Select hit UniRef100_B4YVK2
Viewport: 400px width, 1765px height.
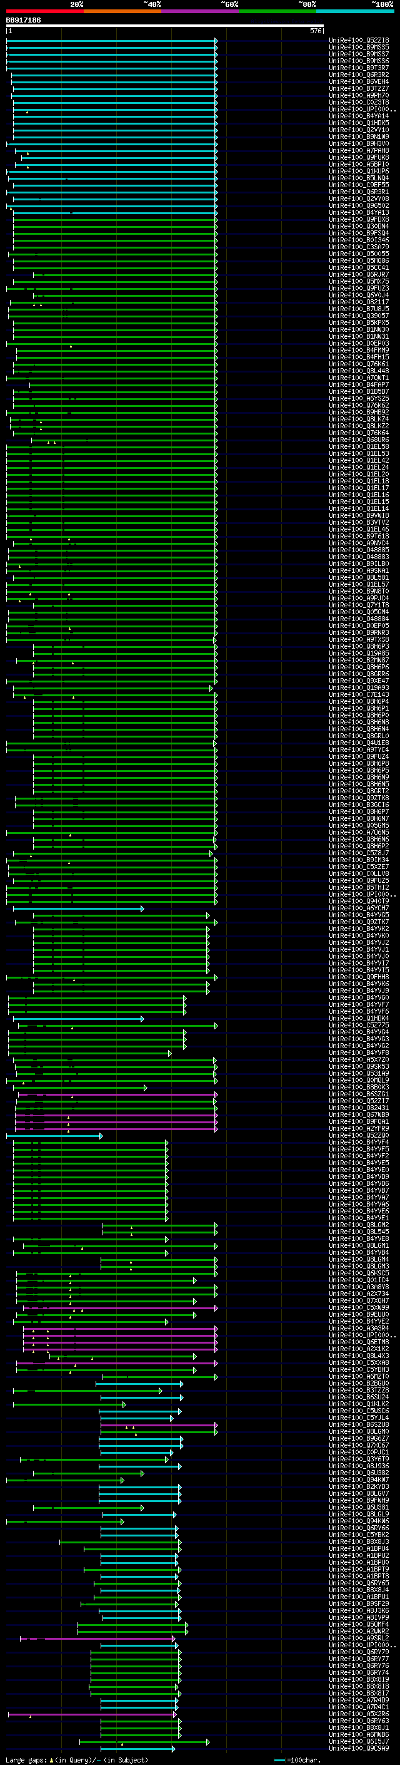(359, 929)
